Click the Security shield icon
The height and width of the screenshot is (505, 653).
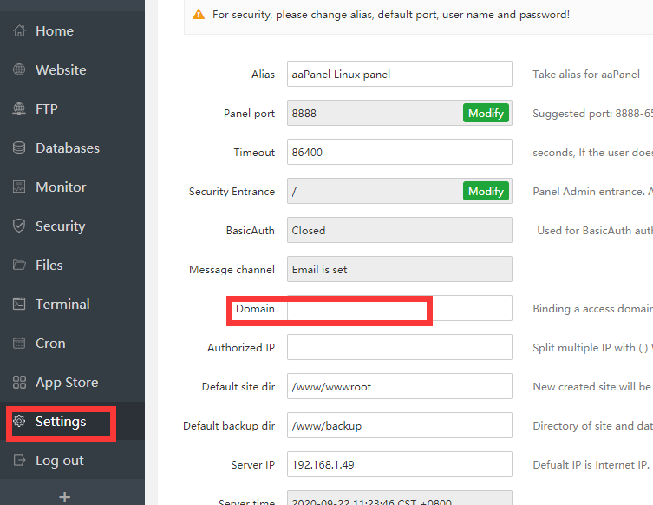pos(19,226)
